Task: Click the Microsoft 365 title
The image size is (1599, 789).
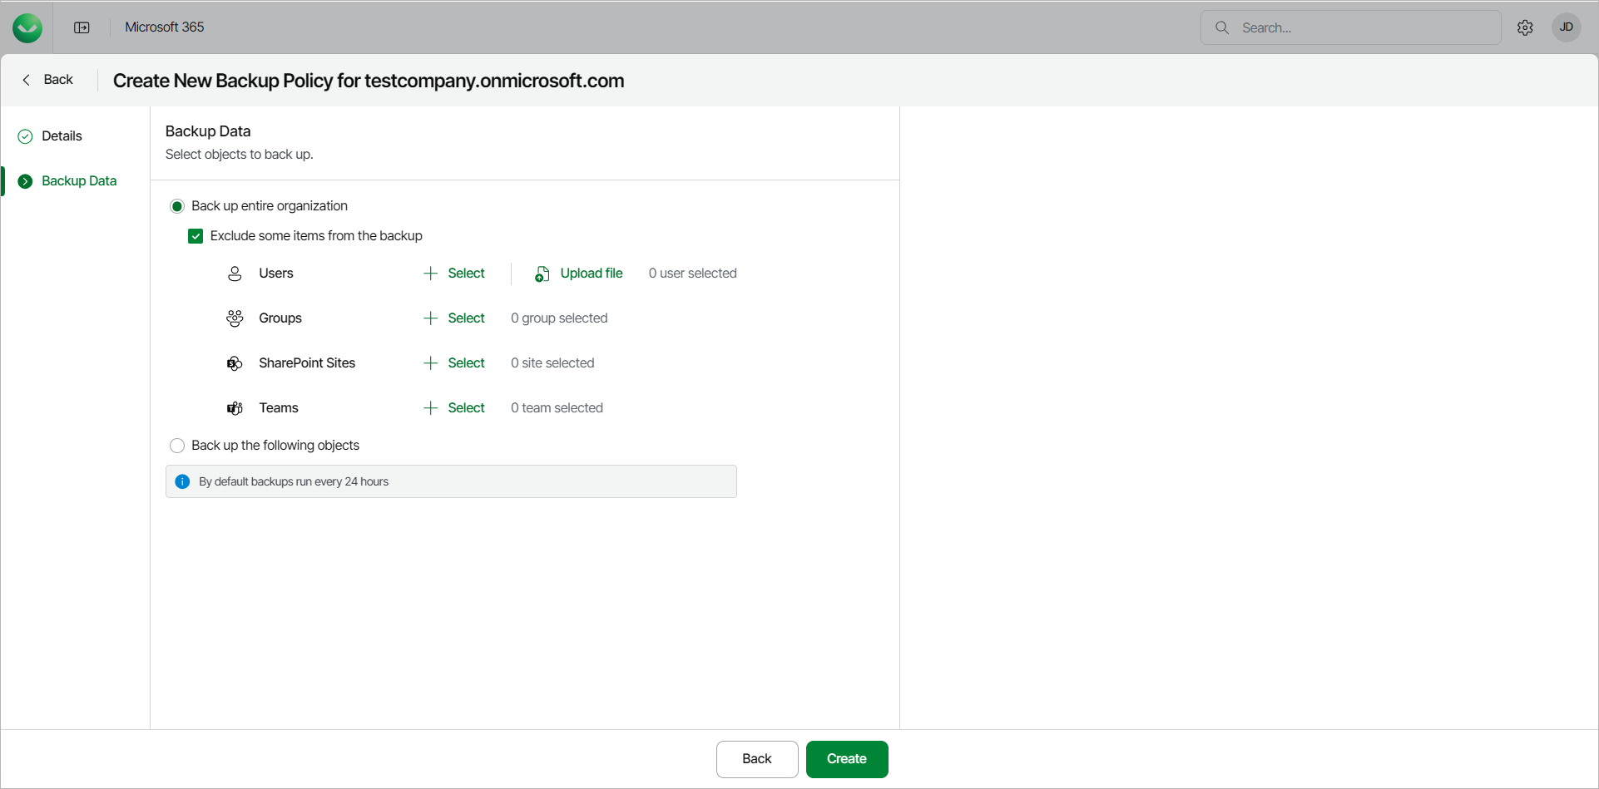Action: coord(164,27)
